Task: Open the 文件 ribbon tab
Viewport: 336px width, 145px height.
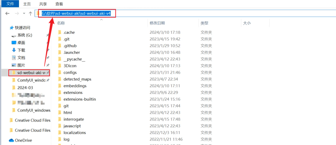Action: click(x=10, y=4)
